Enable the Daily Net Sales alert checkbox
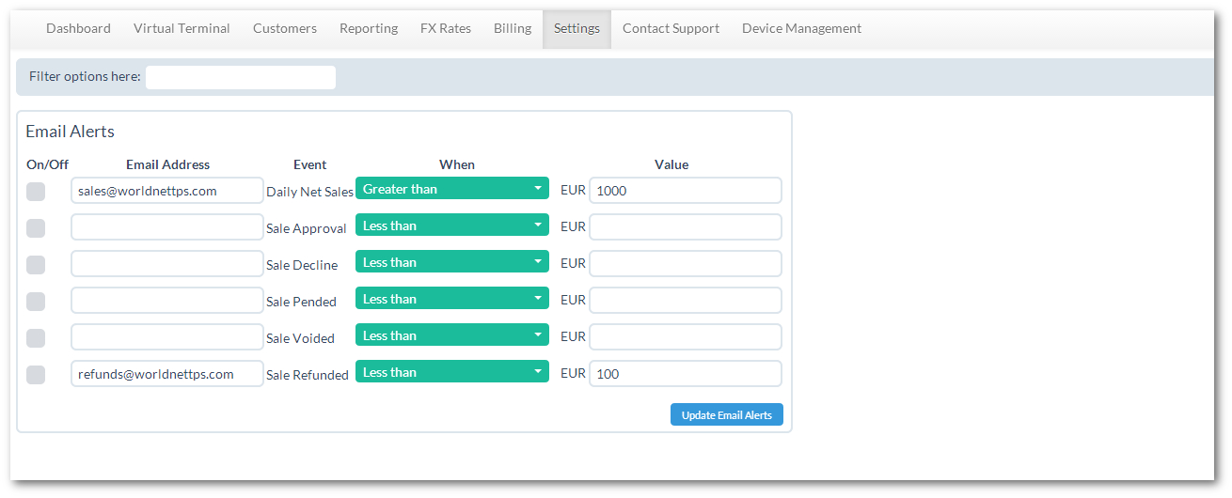The image size is (1232, 498). coord(36,192)
